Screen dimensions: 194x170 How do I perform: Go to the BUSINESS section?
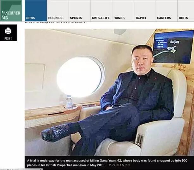click(x=56, y=18)
